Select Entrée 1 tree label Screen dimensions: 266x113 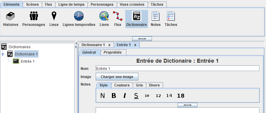tap(28, 61)
